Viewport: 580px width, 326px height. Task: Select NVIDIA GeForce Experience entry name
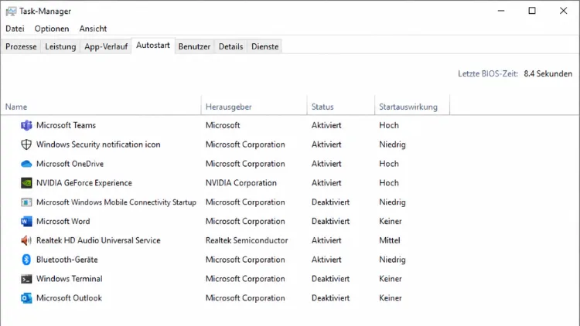tap(84, 183)
